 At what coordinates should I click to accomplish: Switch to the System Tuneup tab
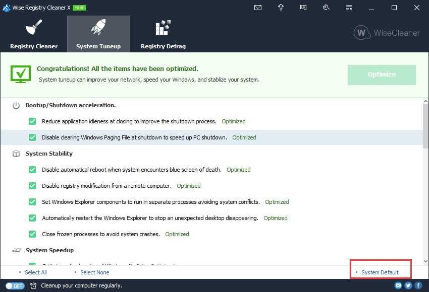(98, 34)
